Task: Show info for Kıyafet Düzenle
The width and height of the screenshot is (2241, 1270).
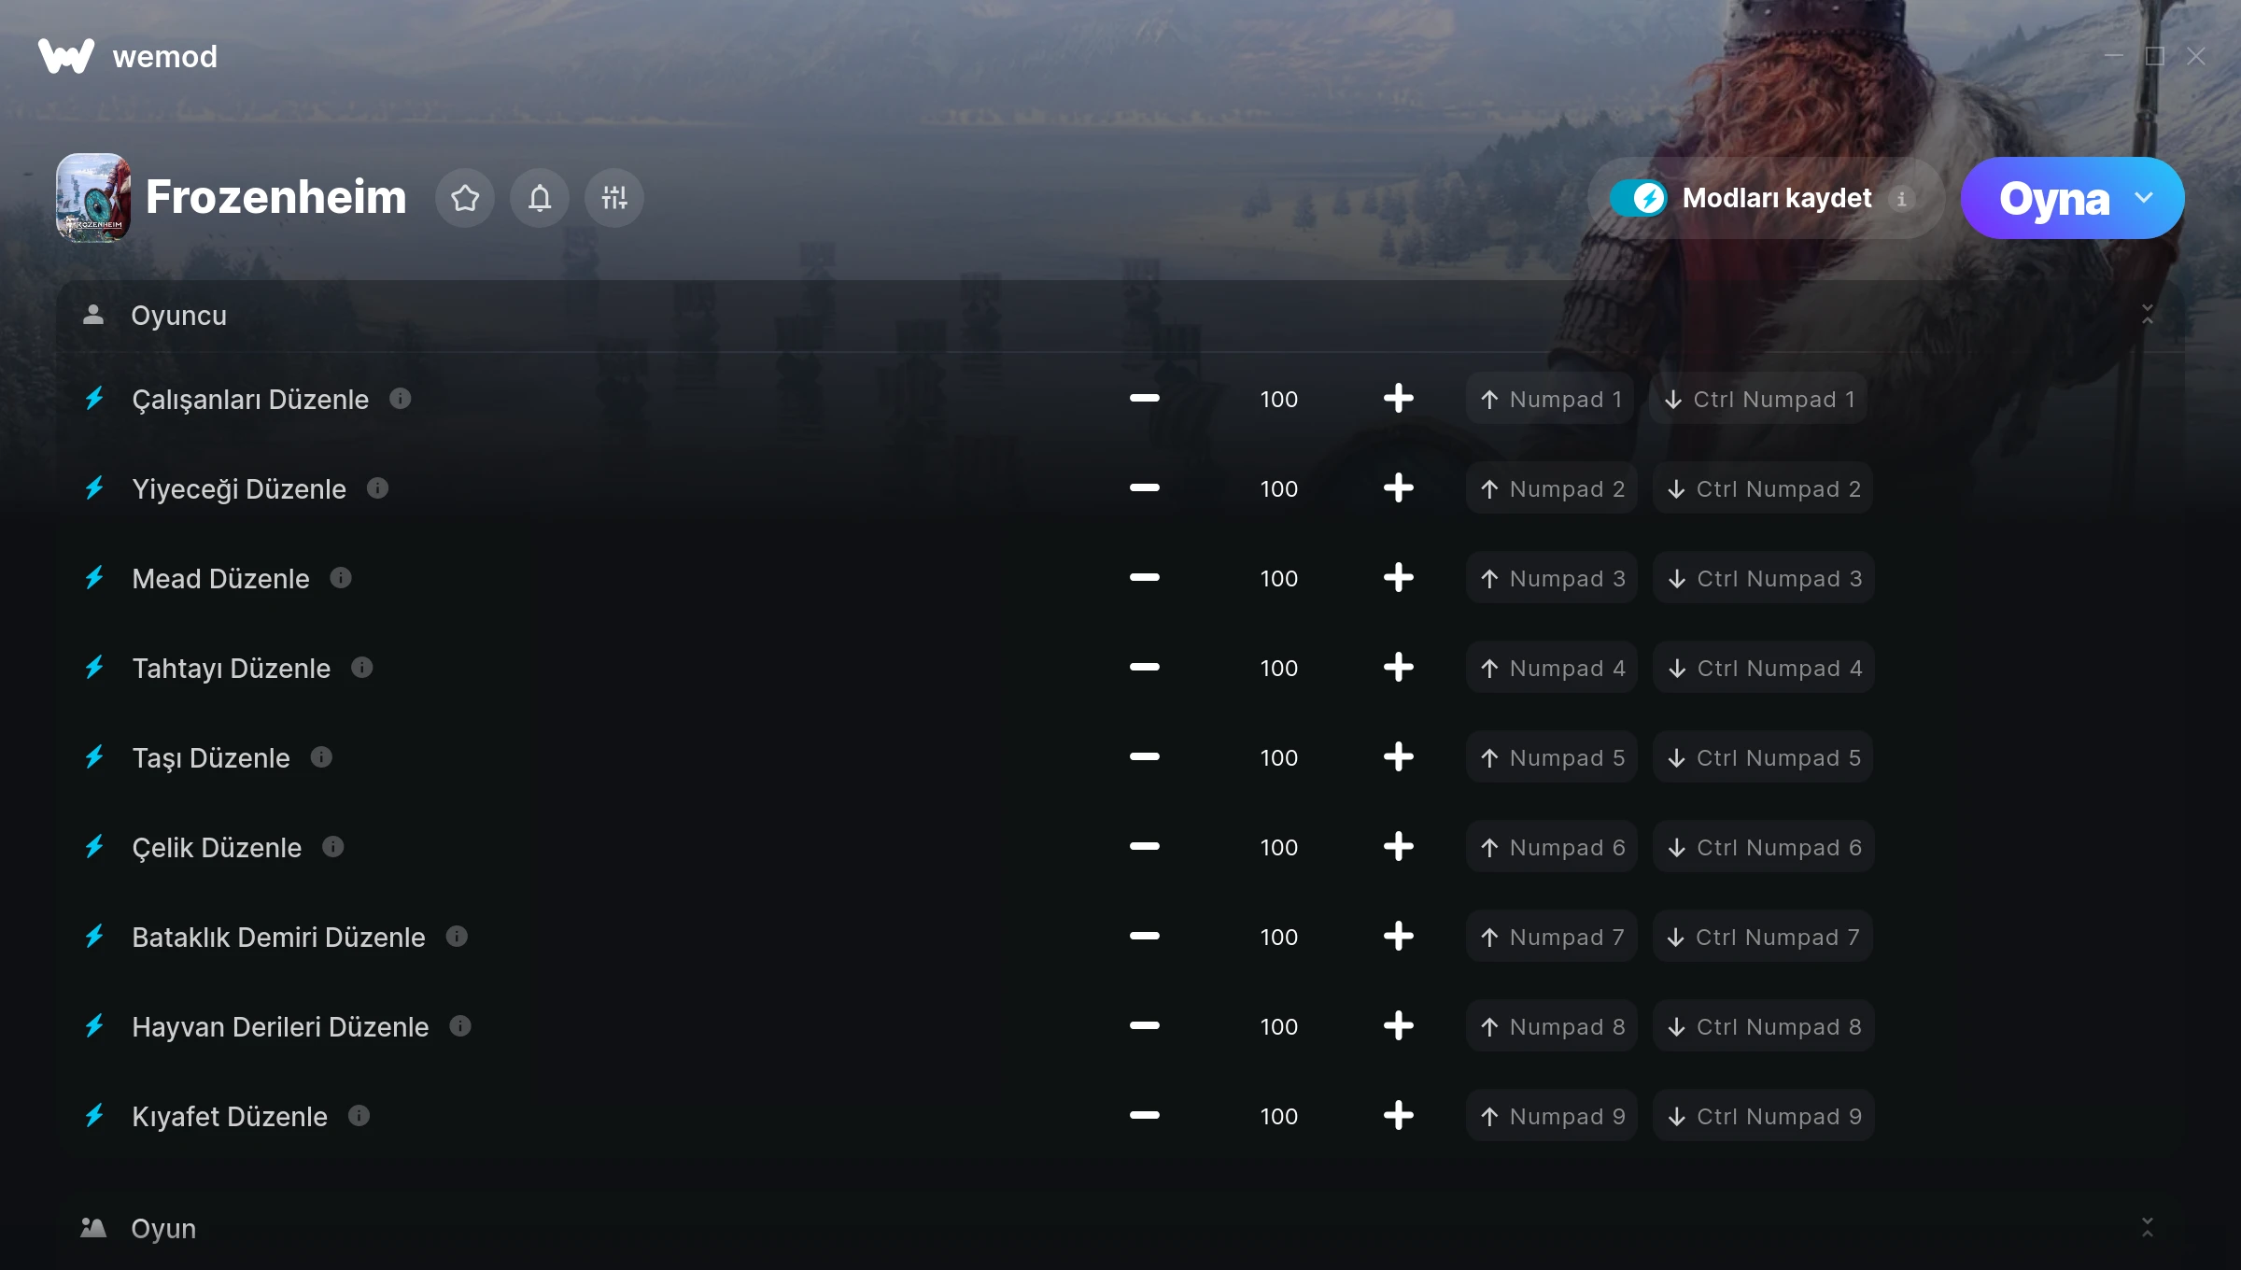Action: pos(359,1116)
